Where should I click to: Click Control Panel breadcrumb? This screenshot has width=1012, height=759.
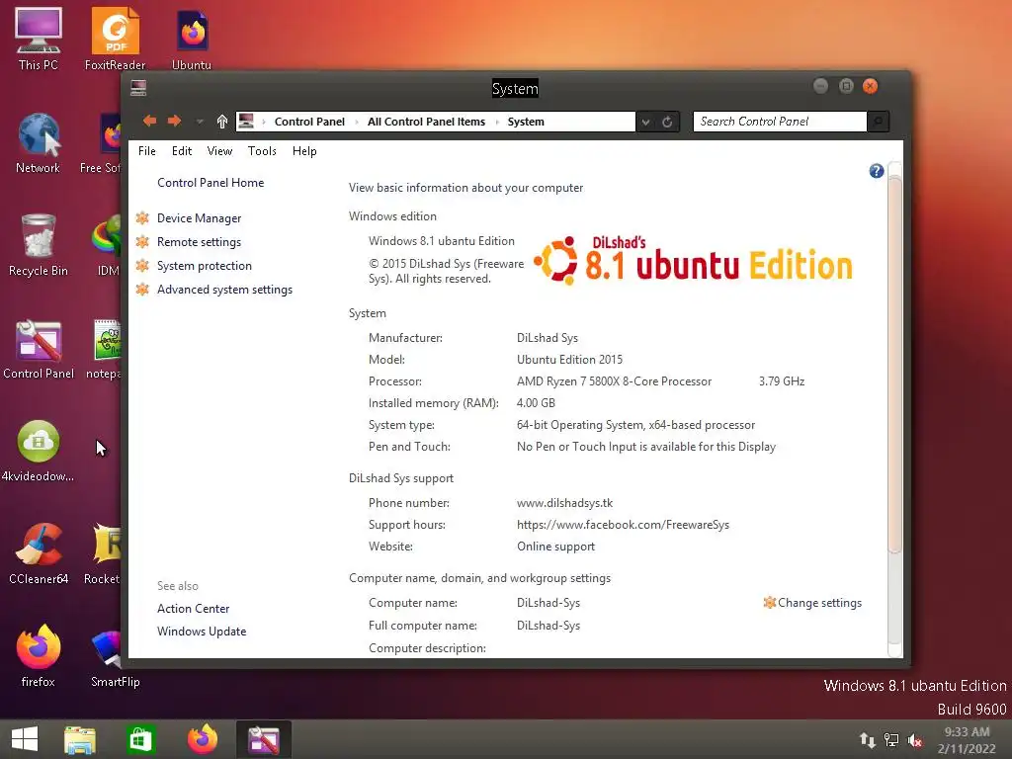(309, 122)
